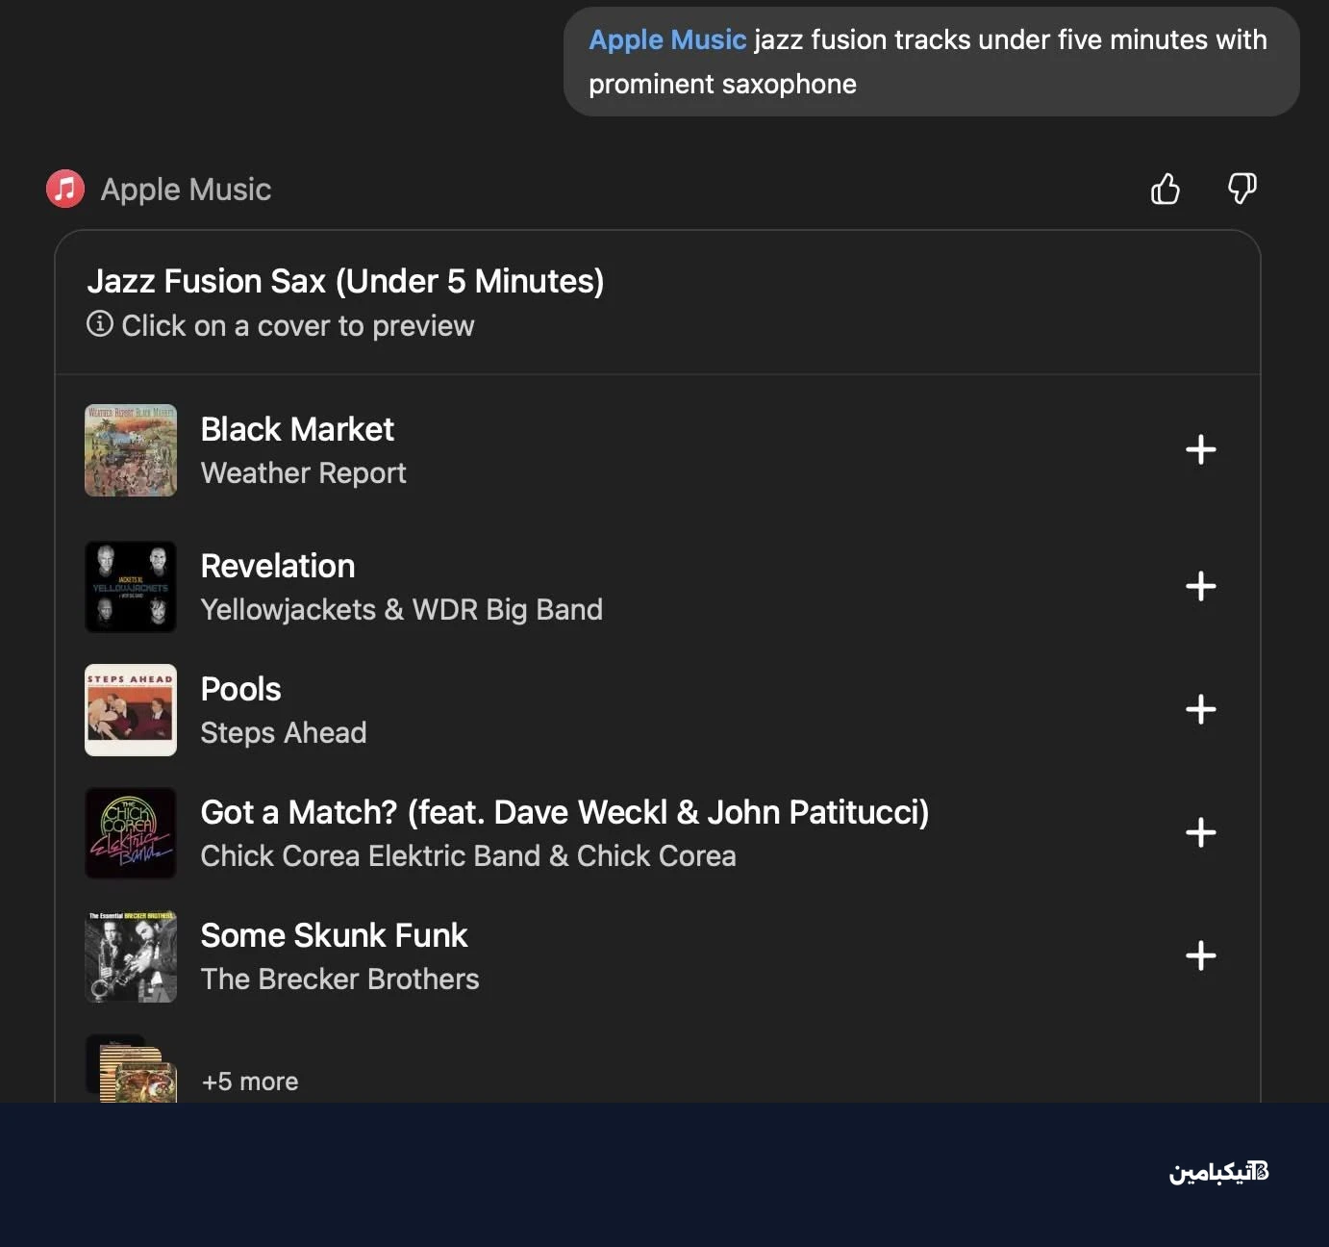Click the user prompt message bubble

coord(929,61)
